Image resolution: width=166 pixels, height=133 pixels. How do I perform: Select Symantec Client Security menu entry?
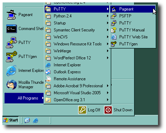[77, 30]
